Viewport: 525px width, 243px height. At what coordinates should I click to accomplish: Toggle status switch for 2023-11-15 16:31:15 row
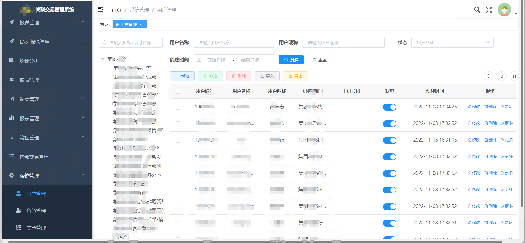390,140
